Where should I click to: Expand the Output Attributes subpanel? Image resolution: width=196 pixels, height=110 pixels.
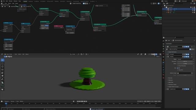pyautogui.click(x=172, y=52)
